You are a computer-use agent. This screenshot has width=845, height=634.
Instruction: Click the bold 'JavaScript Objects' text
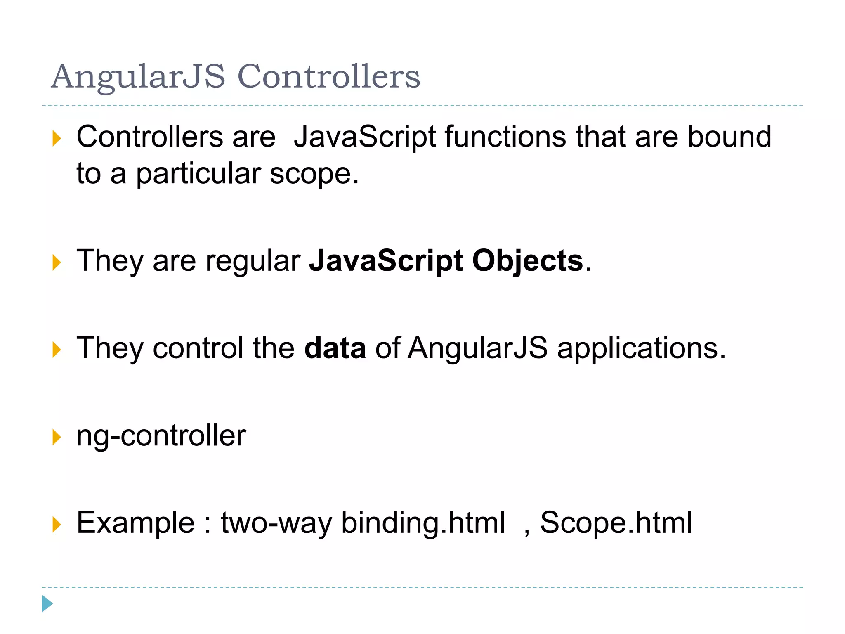(446, 261)
